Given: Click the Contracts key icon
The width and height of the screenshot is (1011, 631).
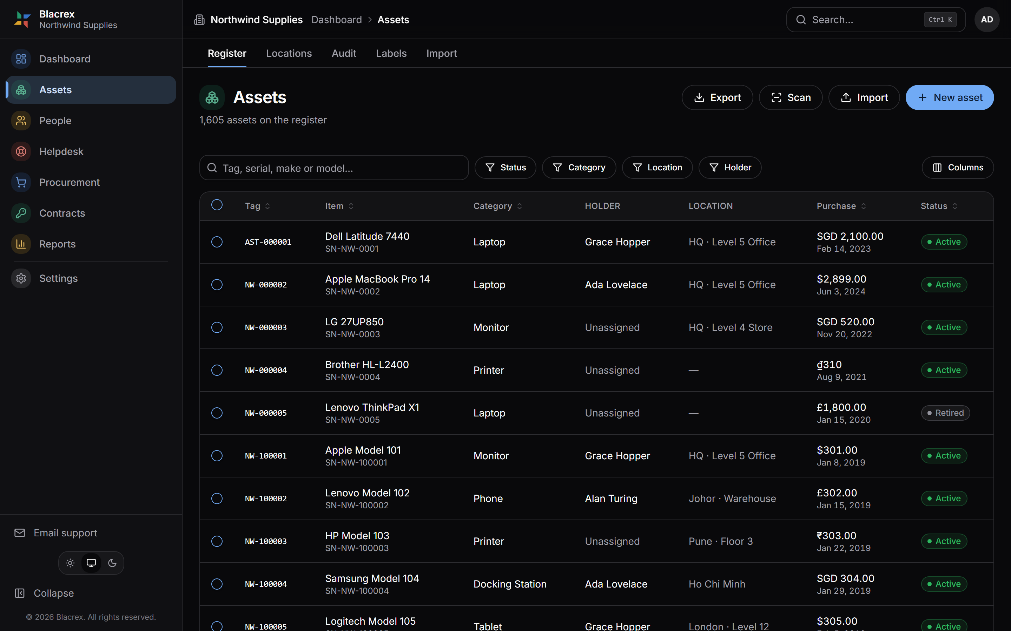Looking at the screenshot, I should 21,213.
